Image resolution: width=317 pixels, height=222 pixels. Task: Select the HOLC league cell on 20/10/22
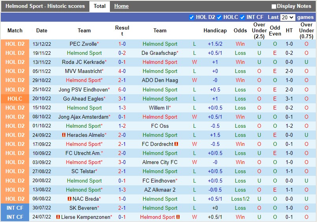pyautogui.click(x=15, y=99)
